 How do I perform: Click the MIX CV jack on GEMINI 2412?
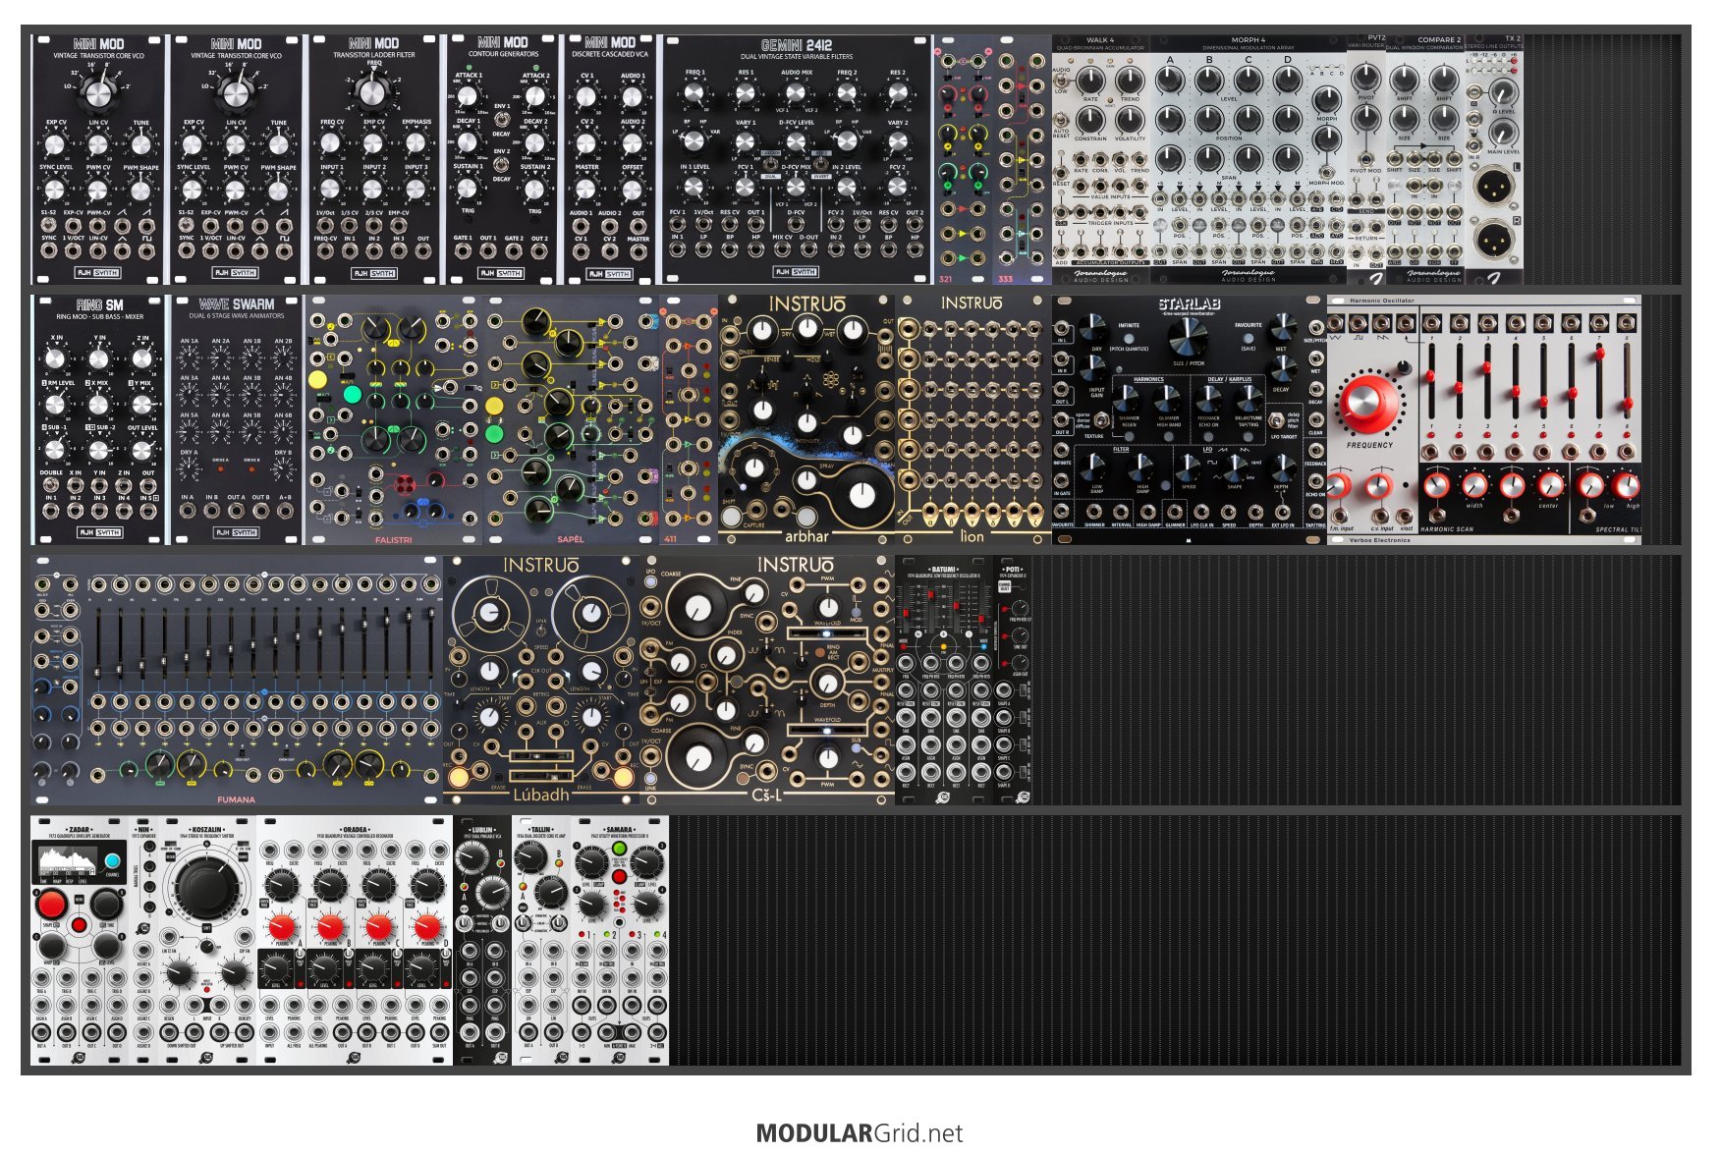[783, 249]
